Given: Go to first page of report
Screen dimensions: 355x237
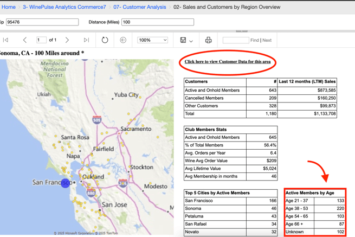Looking at the screenshot, I should 6,40.
